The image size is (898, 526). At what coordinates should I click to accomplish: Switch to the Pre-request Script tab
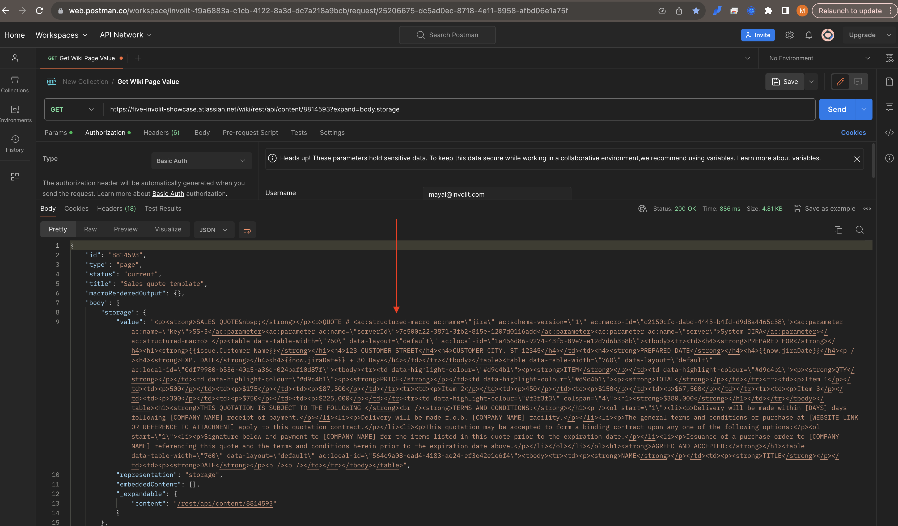point(250,132)
